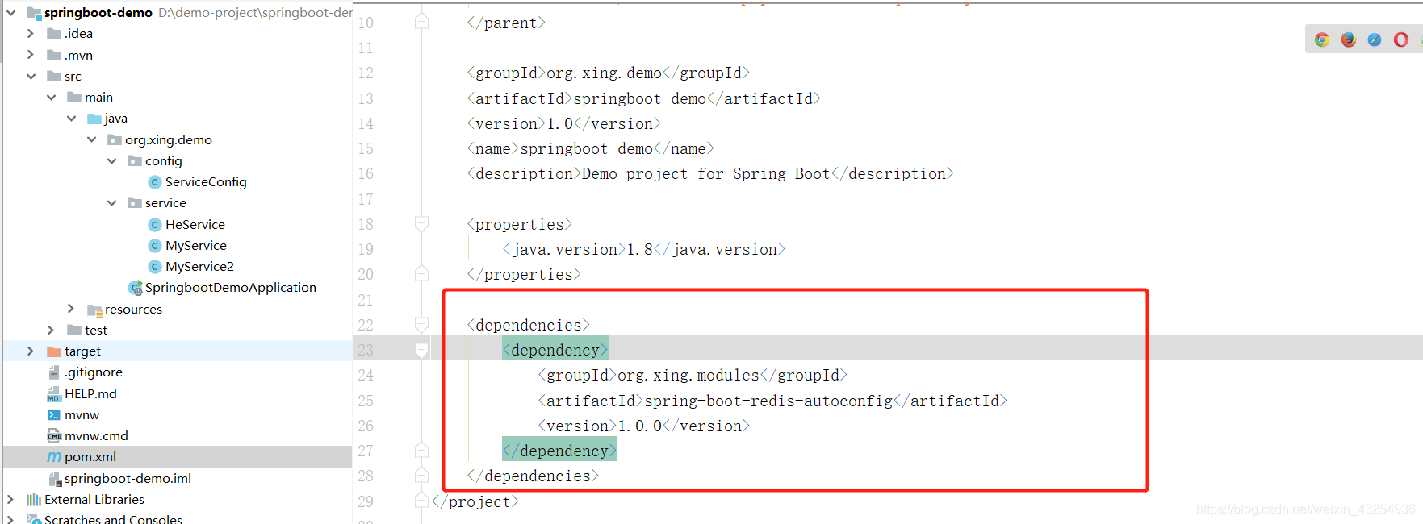1423x524 pixels.
Task: Open pom.xml preview in Chrome
Action: (x=1322, y=39)
